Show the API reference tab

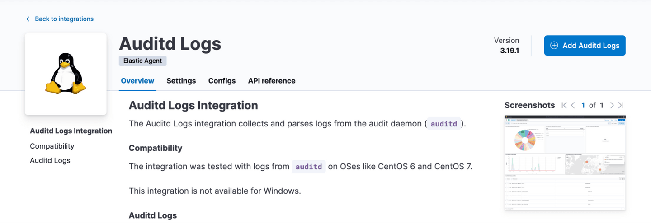click(271, 81)
